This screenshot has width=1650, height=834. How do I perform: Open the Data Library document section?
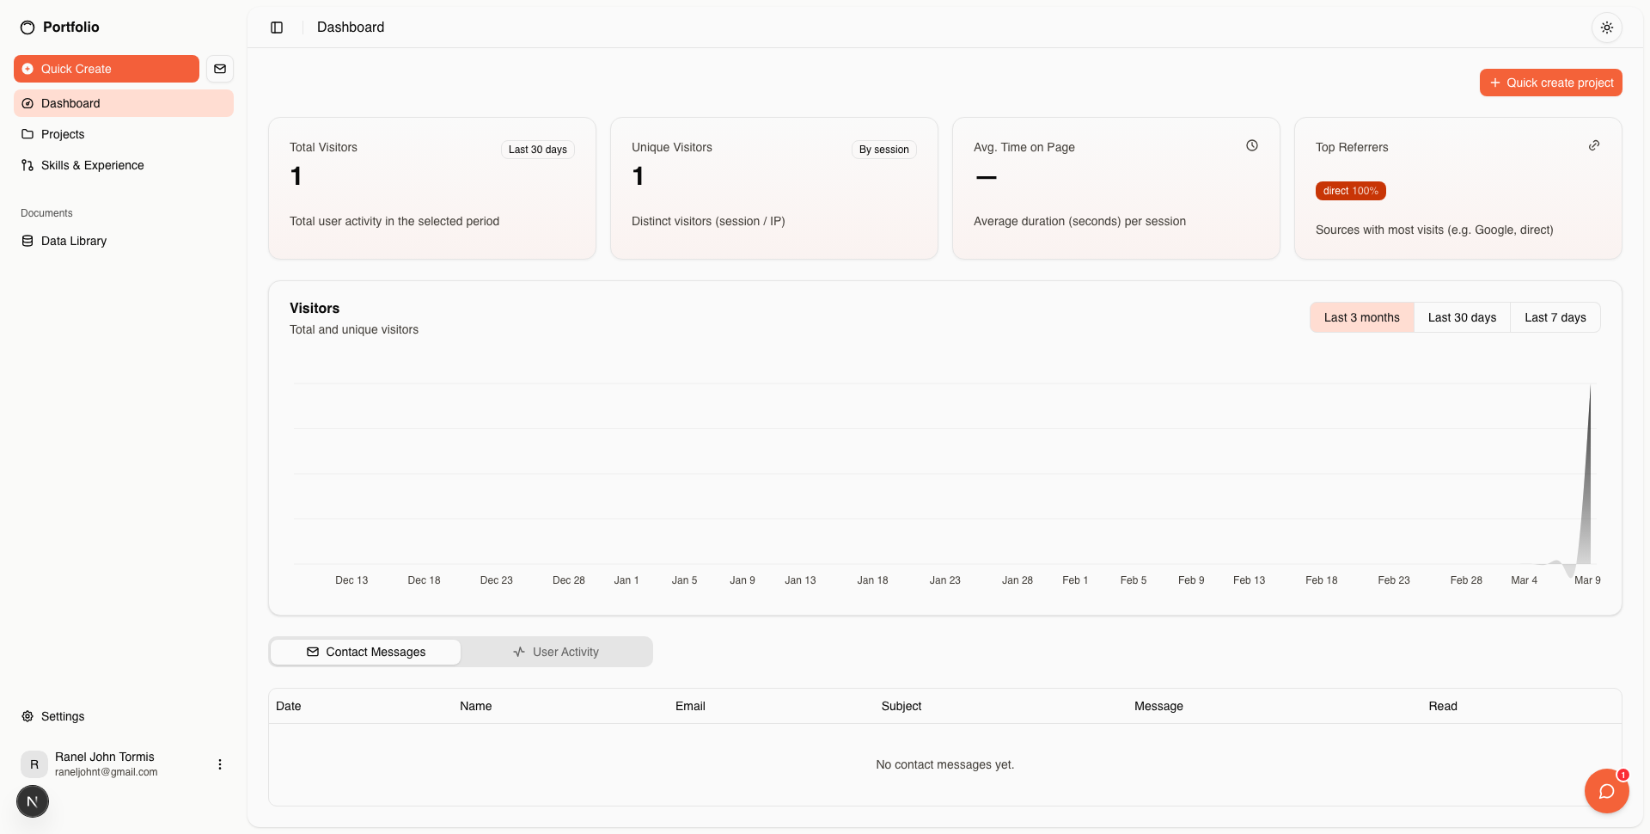(x=74, y=241)
